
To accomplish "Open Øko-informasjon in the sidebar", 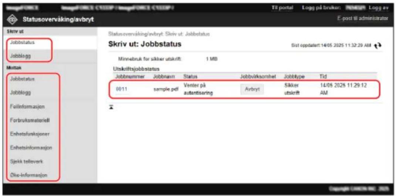I will tap(28, 175).
